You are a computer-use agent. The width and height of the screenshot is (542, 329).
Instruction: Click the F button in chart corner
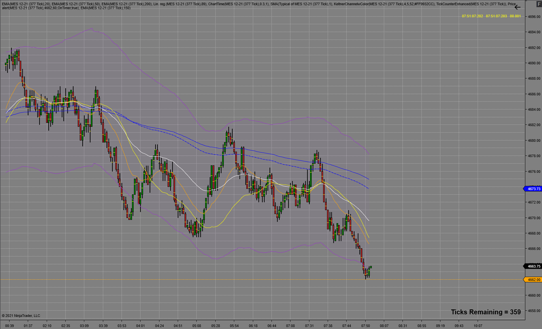coord(539,5)
